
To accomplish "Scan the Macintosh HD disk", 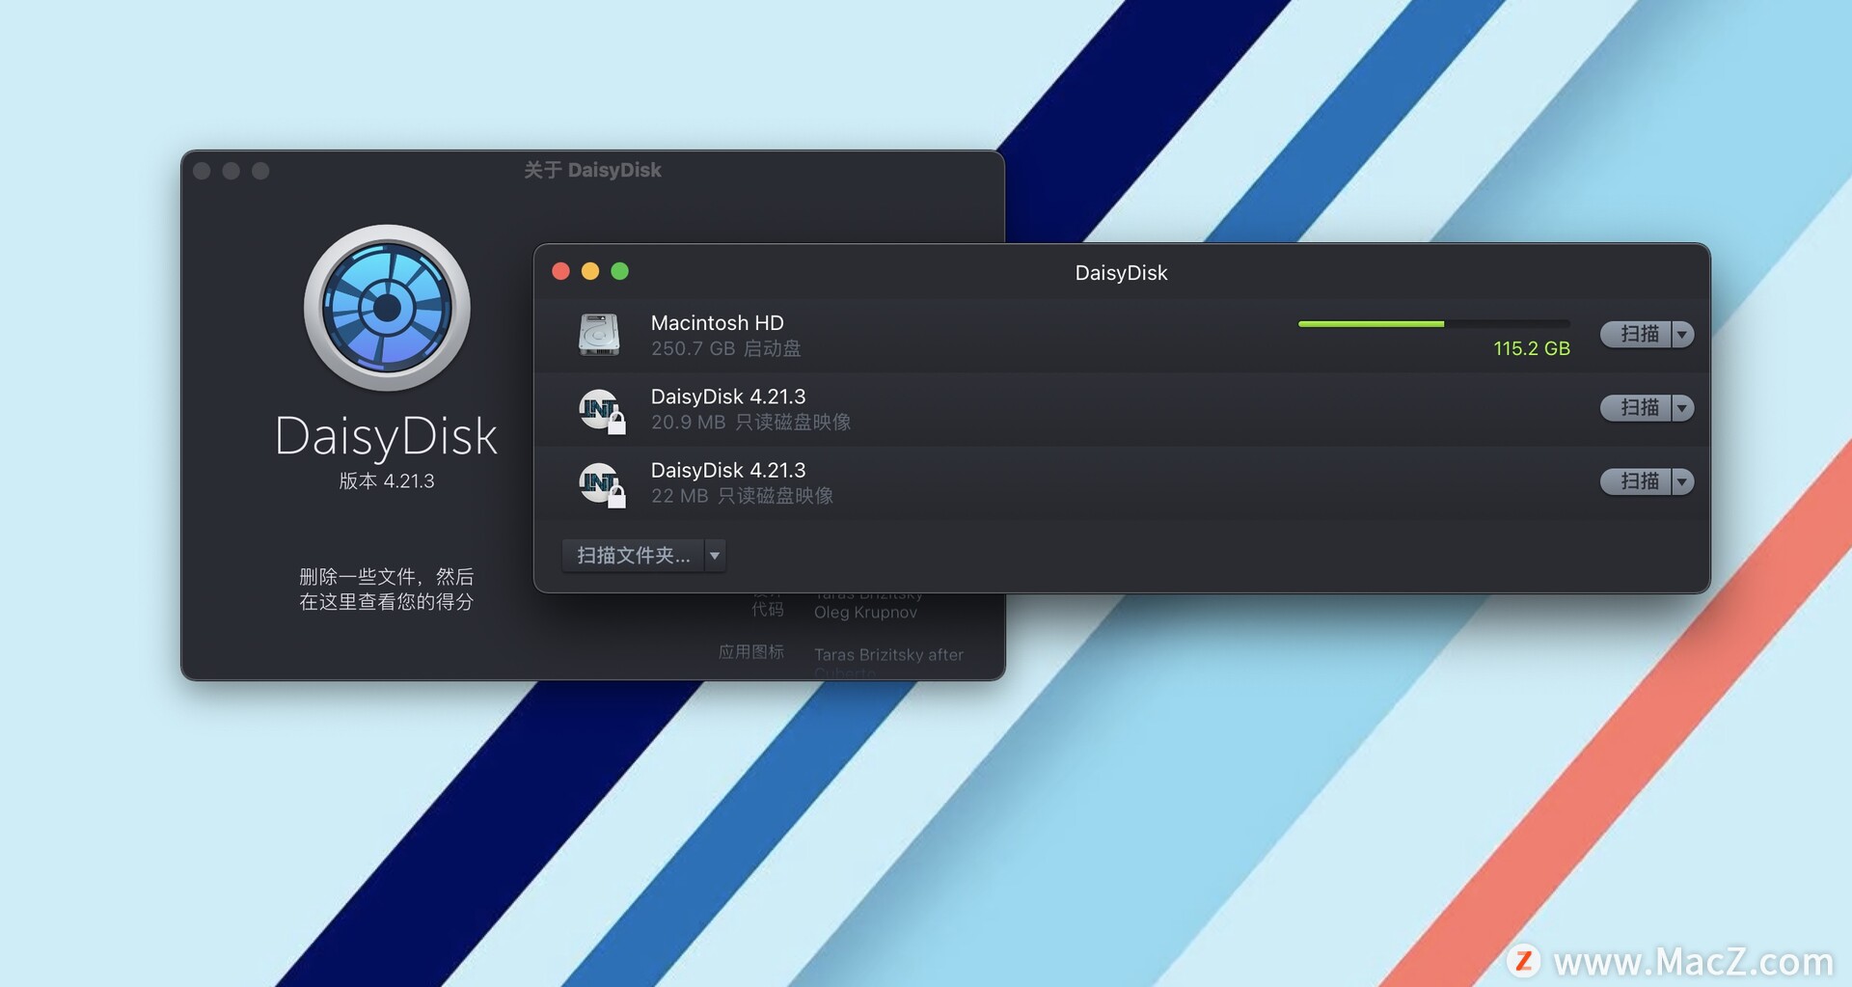I will 1635,334.
